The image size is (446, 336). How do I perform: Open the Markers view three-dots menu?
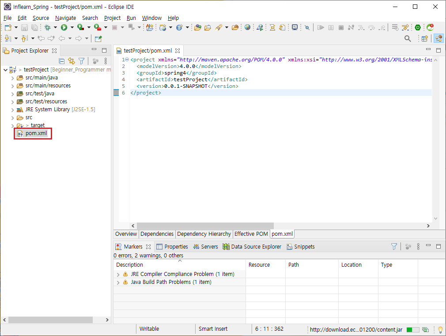418,246
